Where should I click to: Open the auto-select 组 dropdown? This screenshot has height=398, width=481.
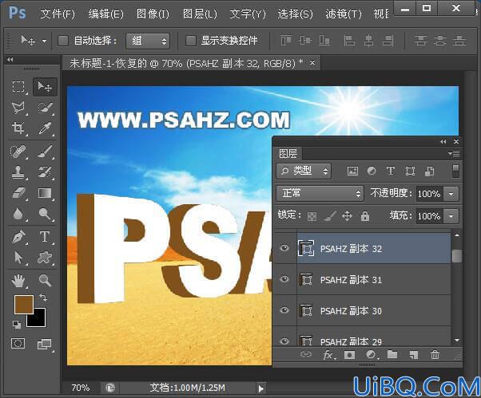148,41
